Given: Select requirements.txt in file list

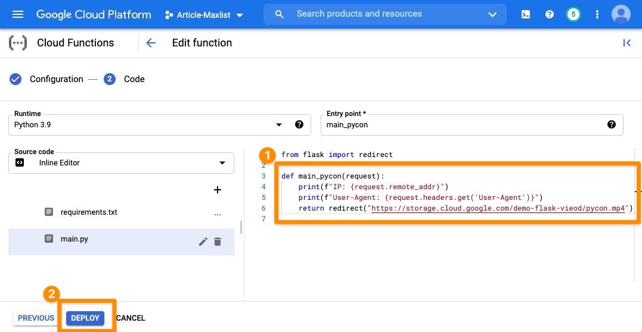Looking at the screenshot, I should pyautogui.click(x=89, y=212).
